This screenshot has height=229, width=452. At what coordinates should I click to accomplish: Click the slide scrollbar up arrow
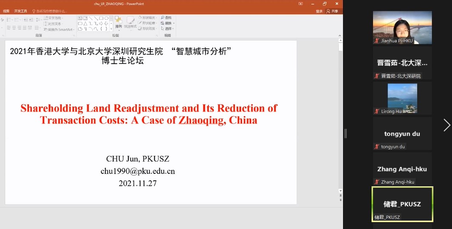(x=340, y=41)
